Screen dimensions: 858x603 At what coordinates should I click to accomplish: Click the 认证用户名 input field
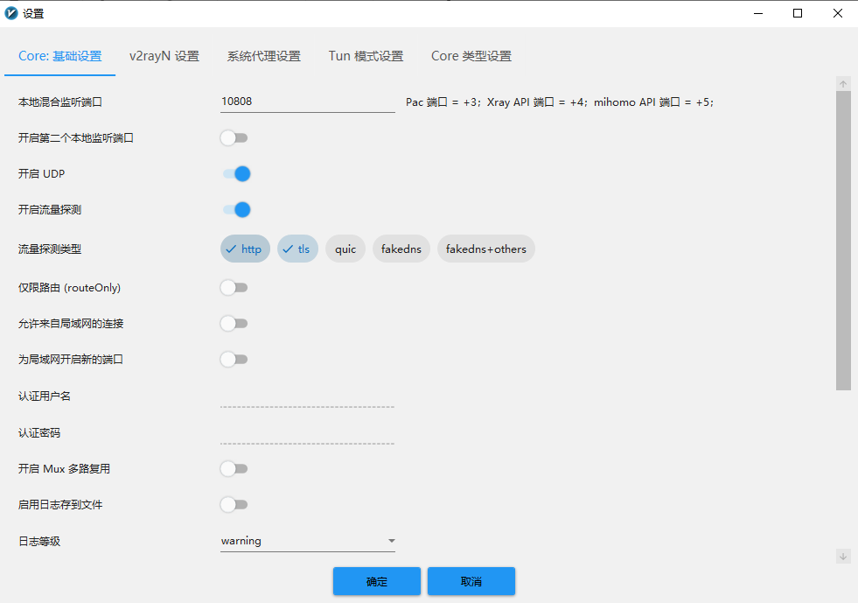[308, 396]
